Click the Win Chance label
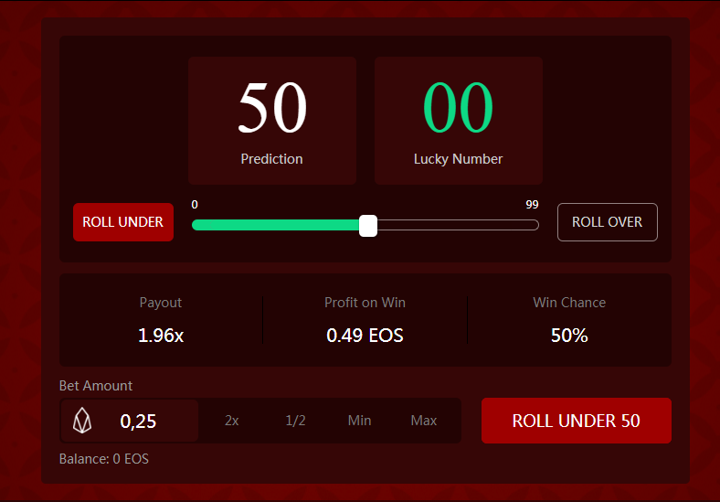The width and height of the screenshot is (720, 502). (569, 303)
